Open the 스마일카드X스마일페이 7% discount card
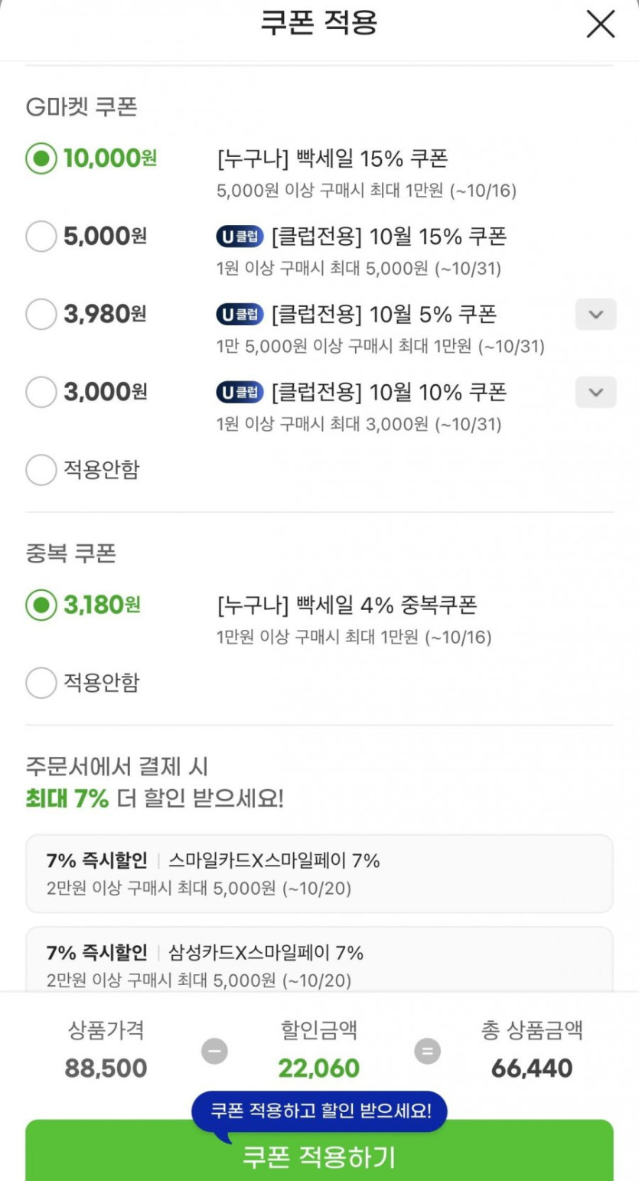Image resolution: width=639 pixels, height=1181 pixels. coord(319,873)
